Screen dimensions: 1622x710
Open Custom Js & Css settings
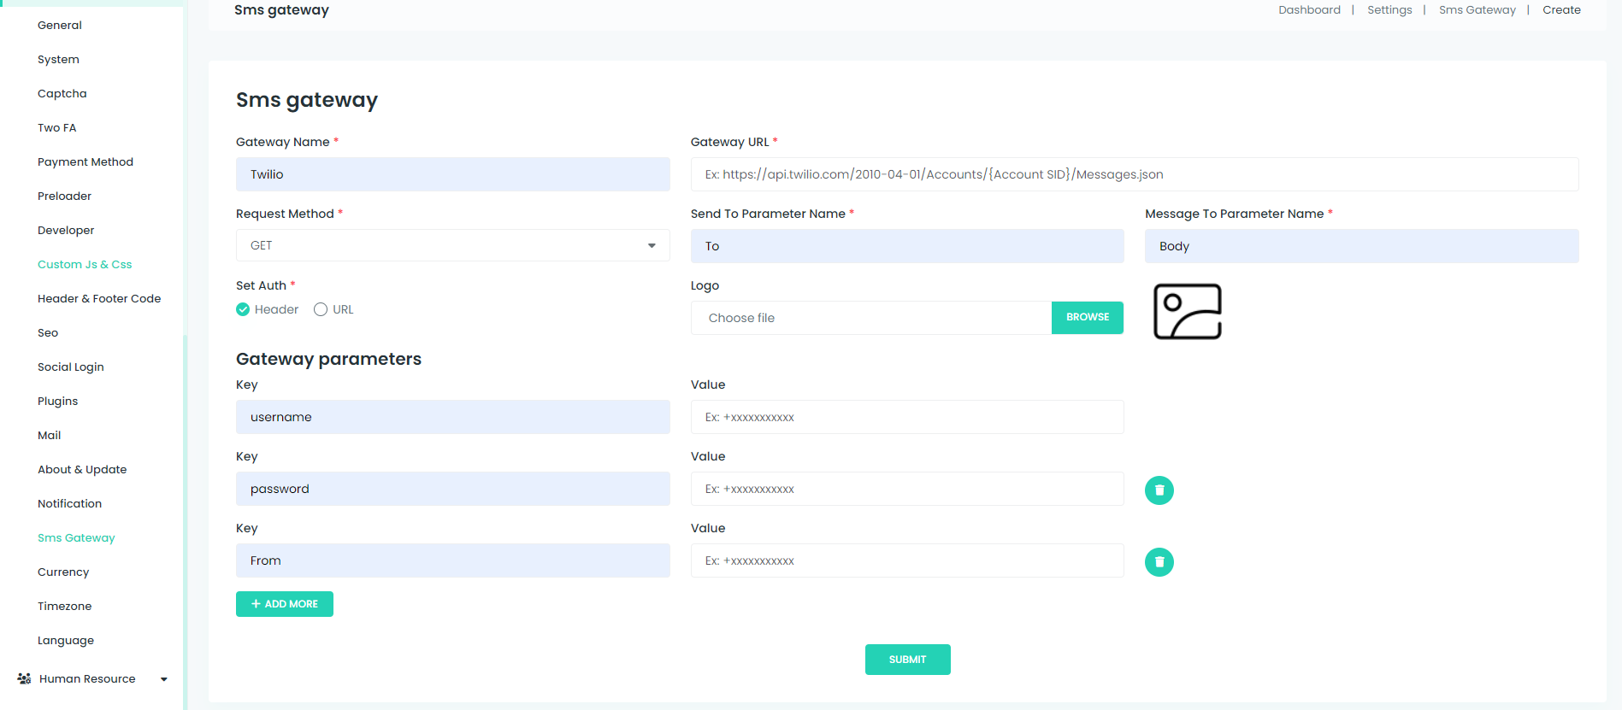85,264
